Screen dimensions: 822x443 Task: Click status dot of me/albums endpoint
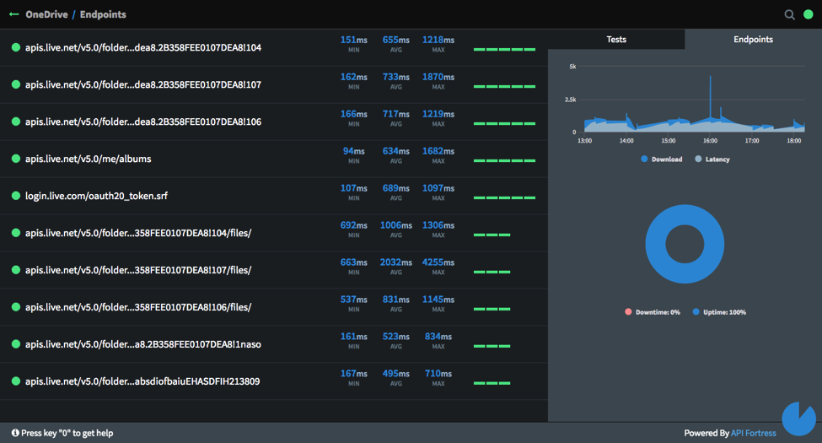[x=16, y=159]
